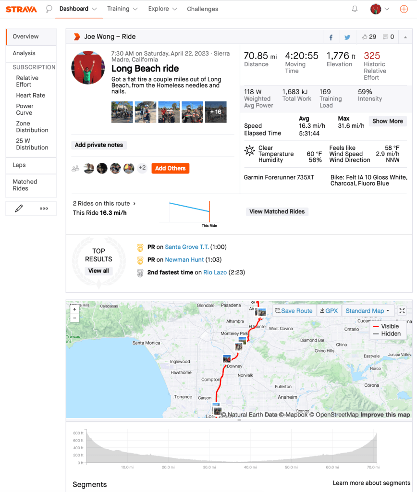Open the search magnifier icon

point(49,9)
